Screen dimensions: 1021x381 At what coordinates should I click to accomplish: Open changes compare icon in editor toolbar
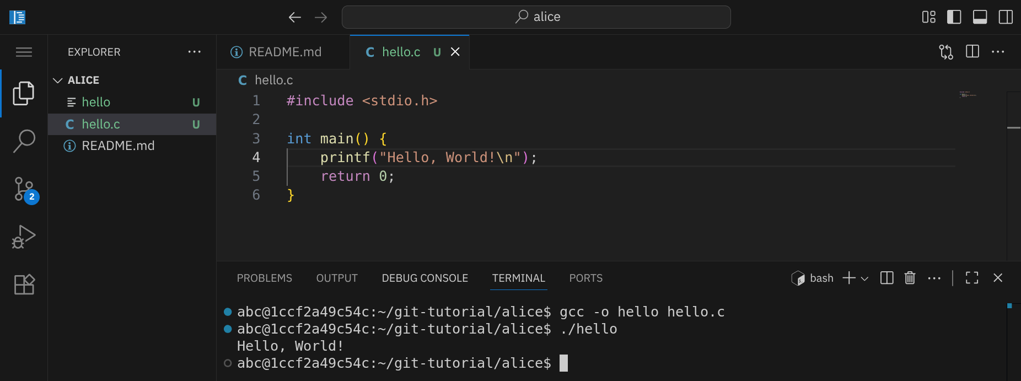coord(946,52)
